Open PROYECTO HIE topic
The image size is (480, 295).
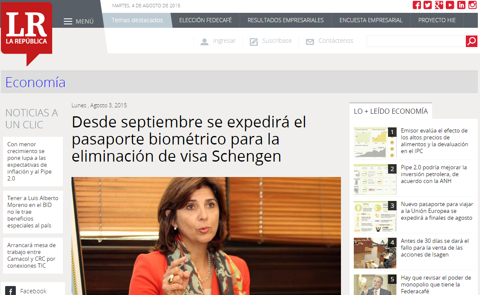[x=437, y=20]
